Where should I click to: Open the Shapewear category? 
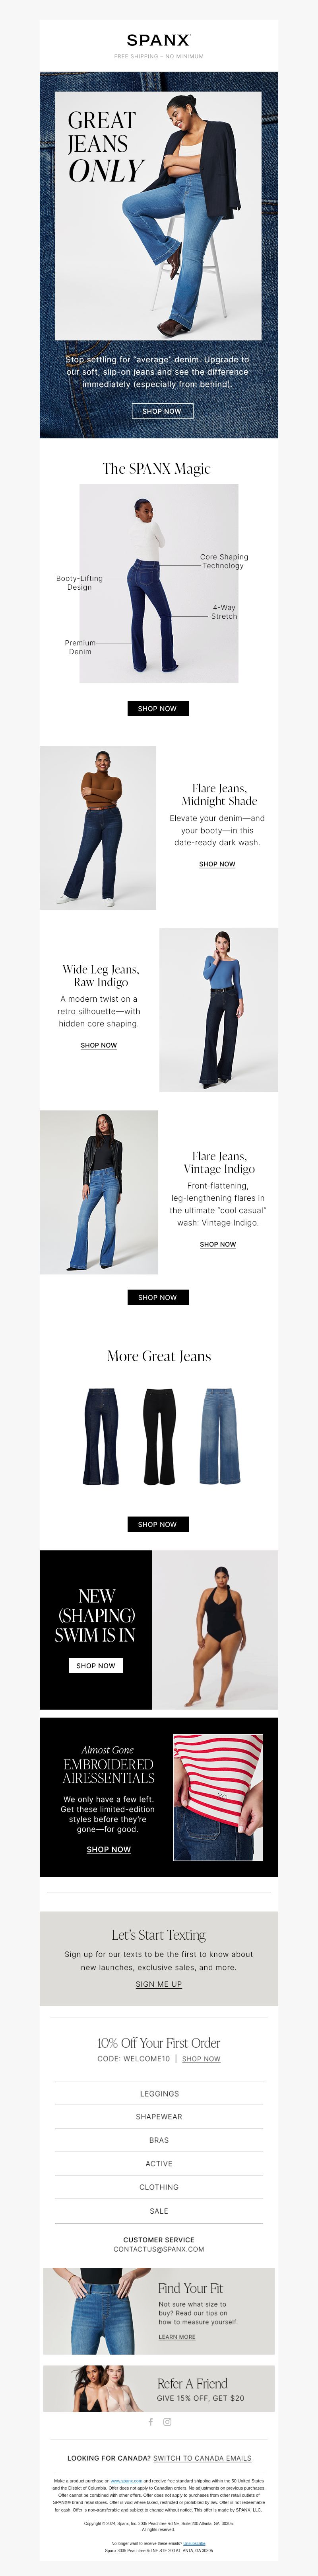159,2117
